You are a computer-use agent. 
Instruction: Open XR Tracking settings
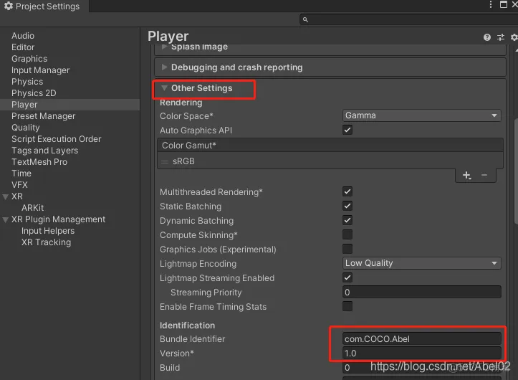(x=47, y=242)
